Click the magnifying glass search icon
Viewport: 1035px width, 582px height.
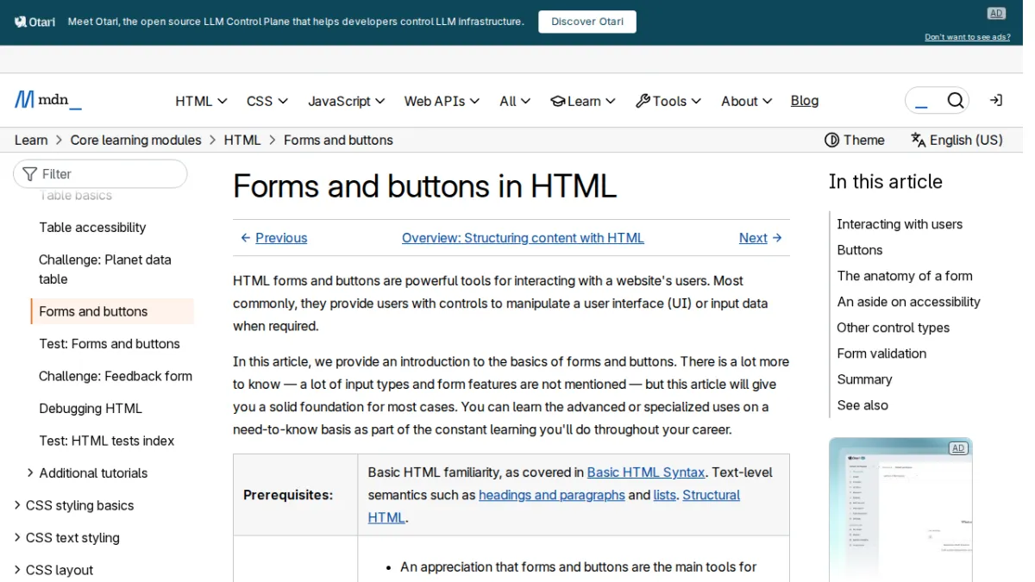pyautogui.click(x=955, y=101)
